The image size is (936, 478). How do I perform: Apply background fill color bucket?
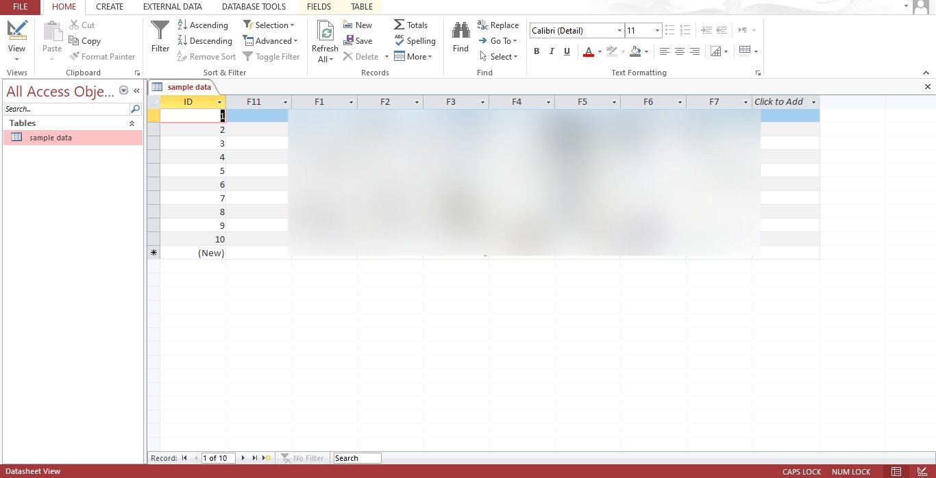635,51
